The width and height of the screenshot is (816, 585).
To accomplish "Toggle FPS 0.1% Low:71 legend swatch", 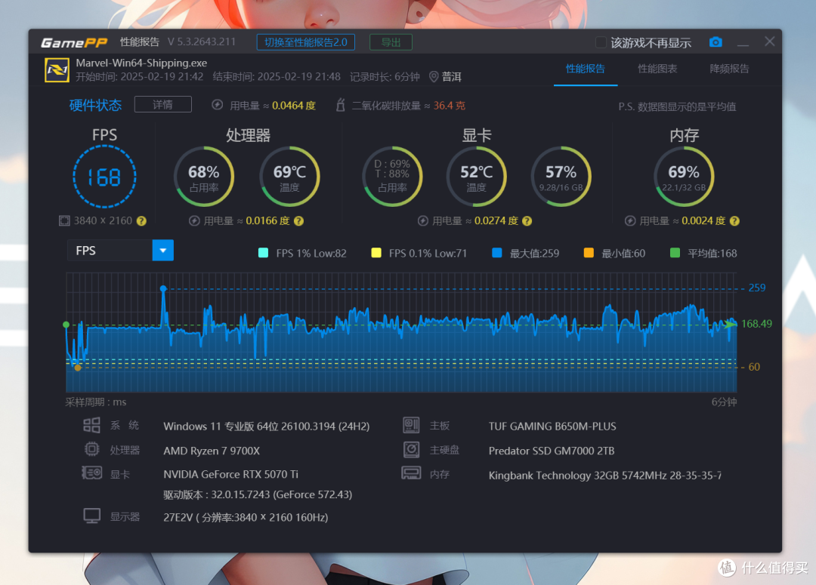I will [x=376, y=253].
